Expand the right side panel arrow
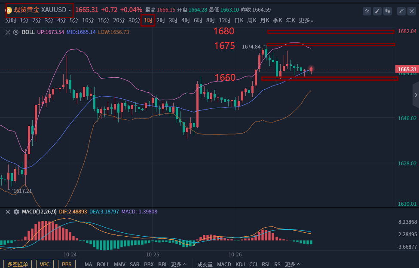Viewport: 419px width, 268px height. [x=415, y=94]
